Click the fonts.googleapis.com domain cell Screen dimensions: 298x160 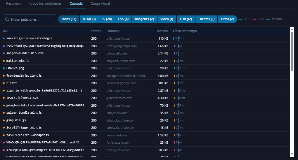[x=122, y=46]
